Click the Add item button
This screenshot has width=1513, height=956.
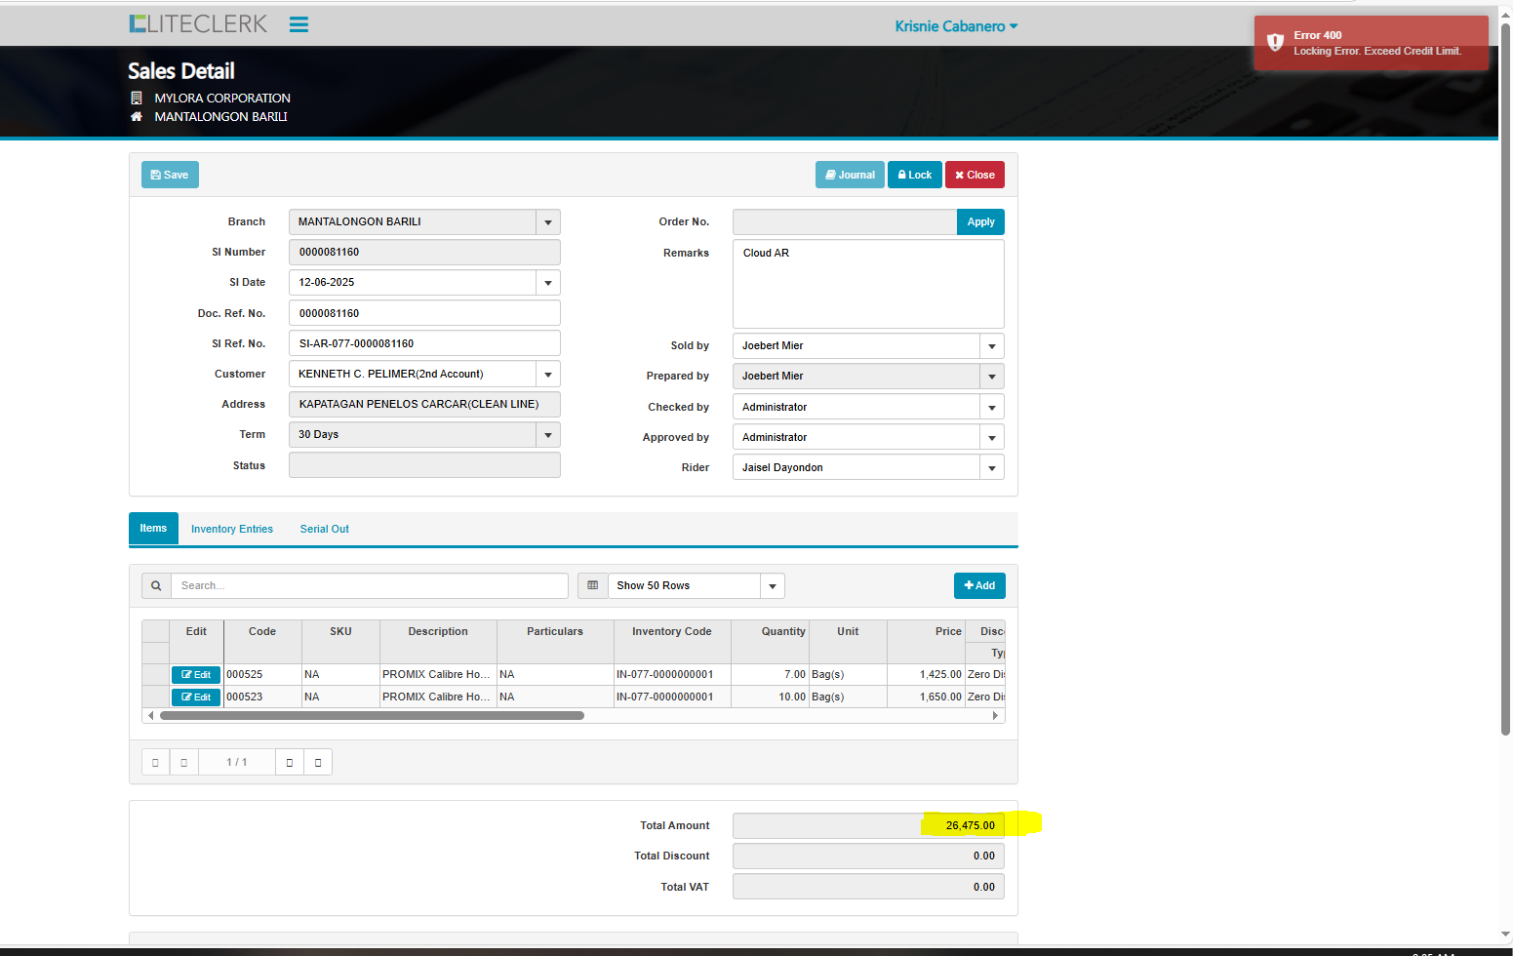coord(979,585)
